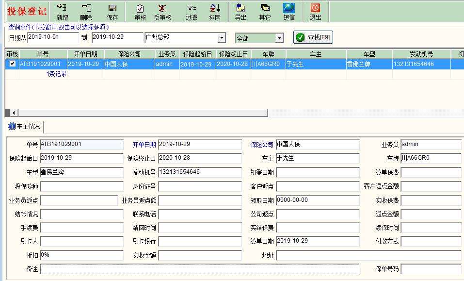Click the 新增 (Add) toolbar icon
The image size is (464, 281).
[62, 12]
